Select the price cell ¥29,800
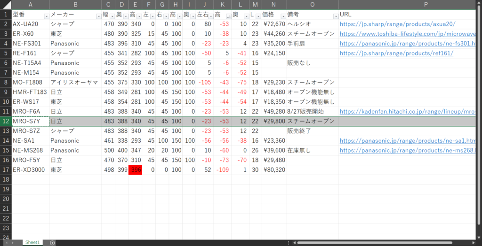This screenshot has width=482, height=246. coord(273,122)
